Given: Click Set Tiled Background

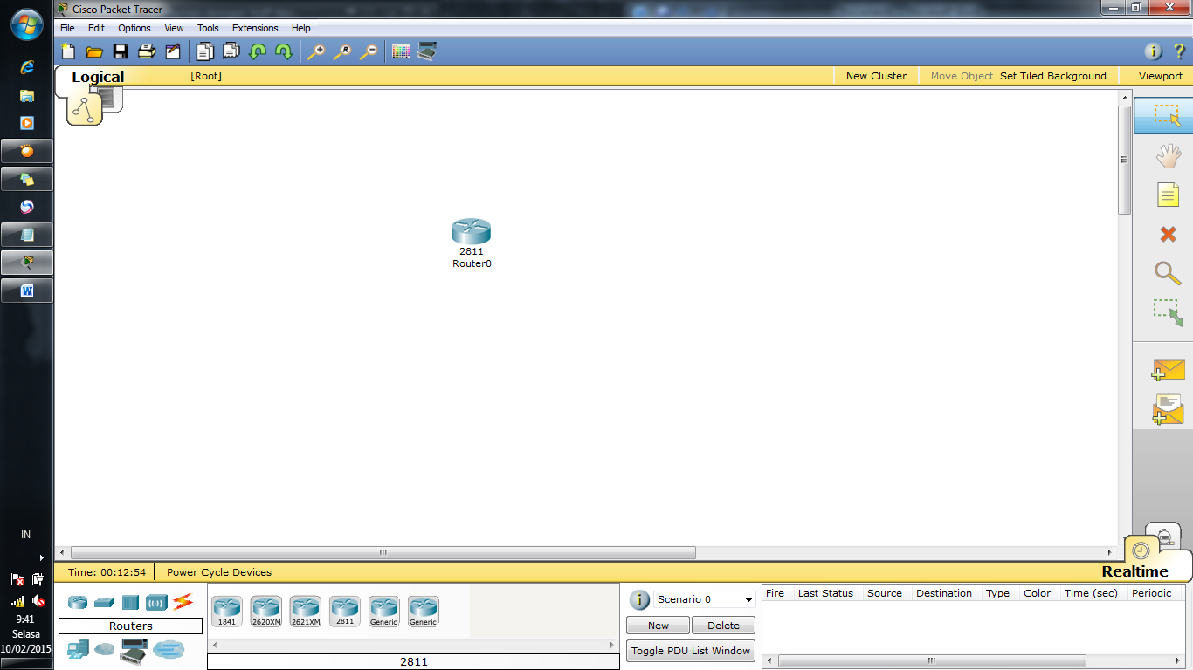Looking at the screenshot, I should [1053, 76].
